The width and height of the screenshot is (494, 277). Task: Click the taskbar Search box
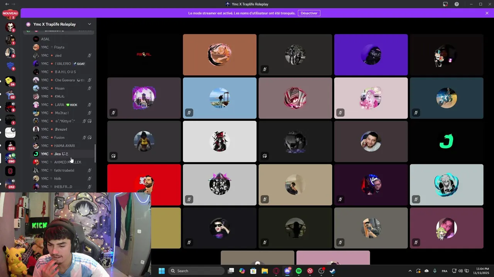point(196,271)
